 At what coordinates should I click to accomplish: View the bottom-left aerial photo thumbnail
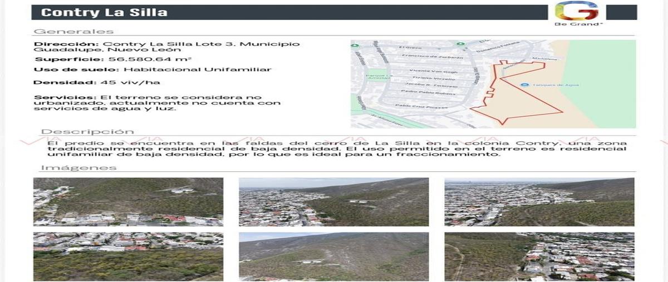(x=128, y=256)
